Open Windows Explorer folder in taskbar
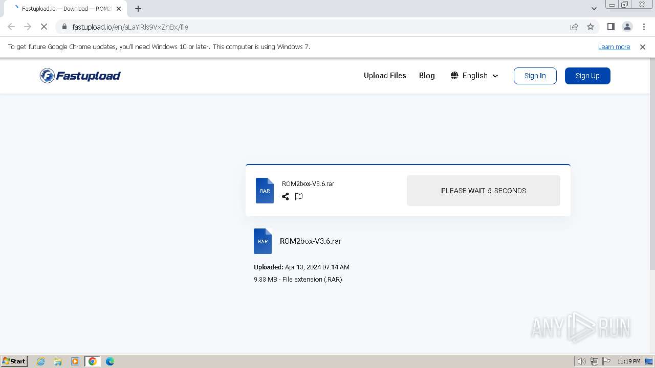This screenshot has width=655, height=368. (58, 361)
